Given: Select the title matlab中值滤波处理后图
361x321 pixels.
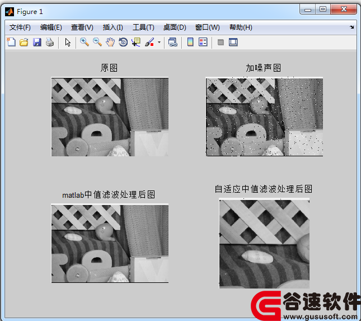Looking at the screenshot, I should [x=109, y=195].
